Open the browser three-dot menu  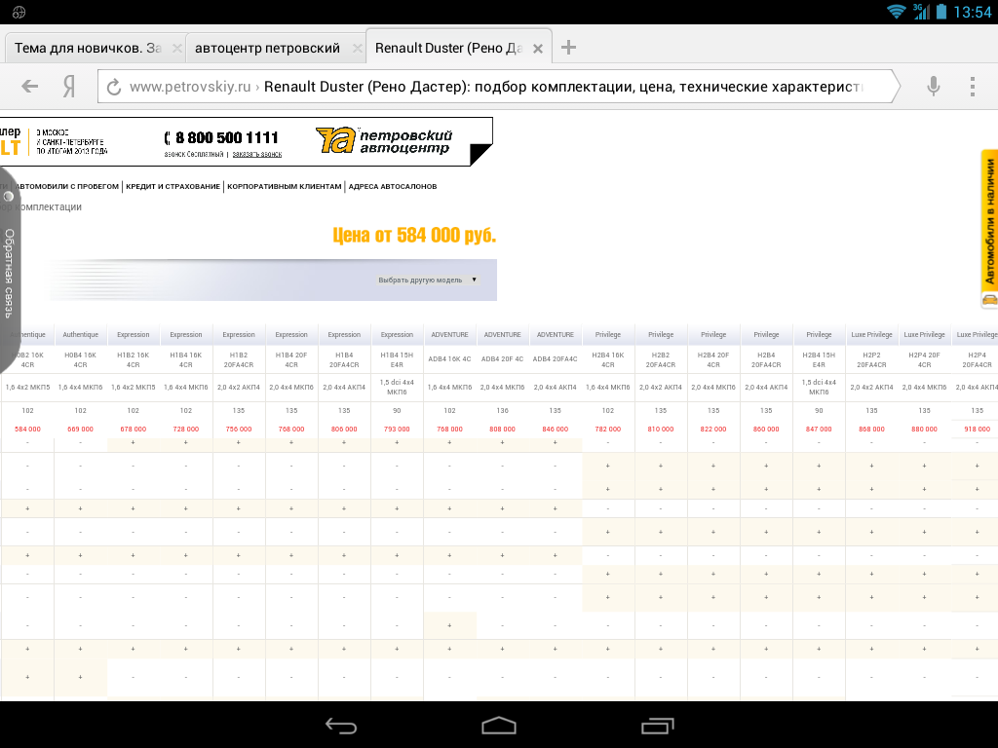click(x=973, y=86)
